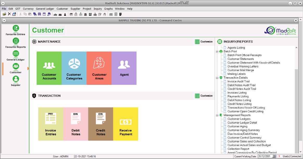Open Agents Listing report
The width and height of the screenshot is (303, 159).
point(236,48)
